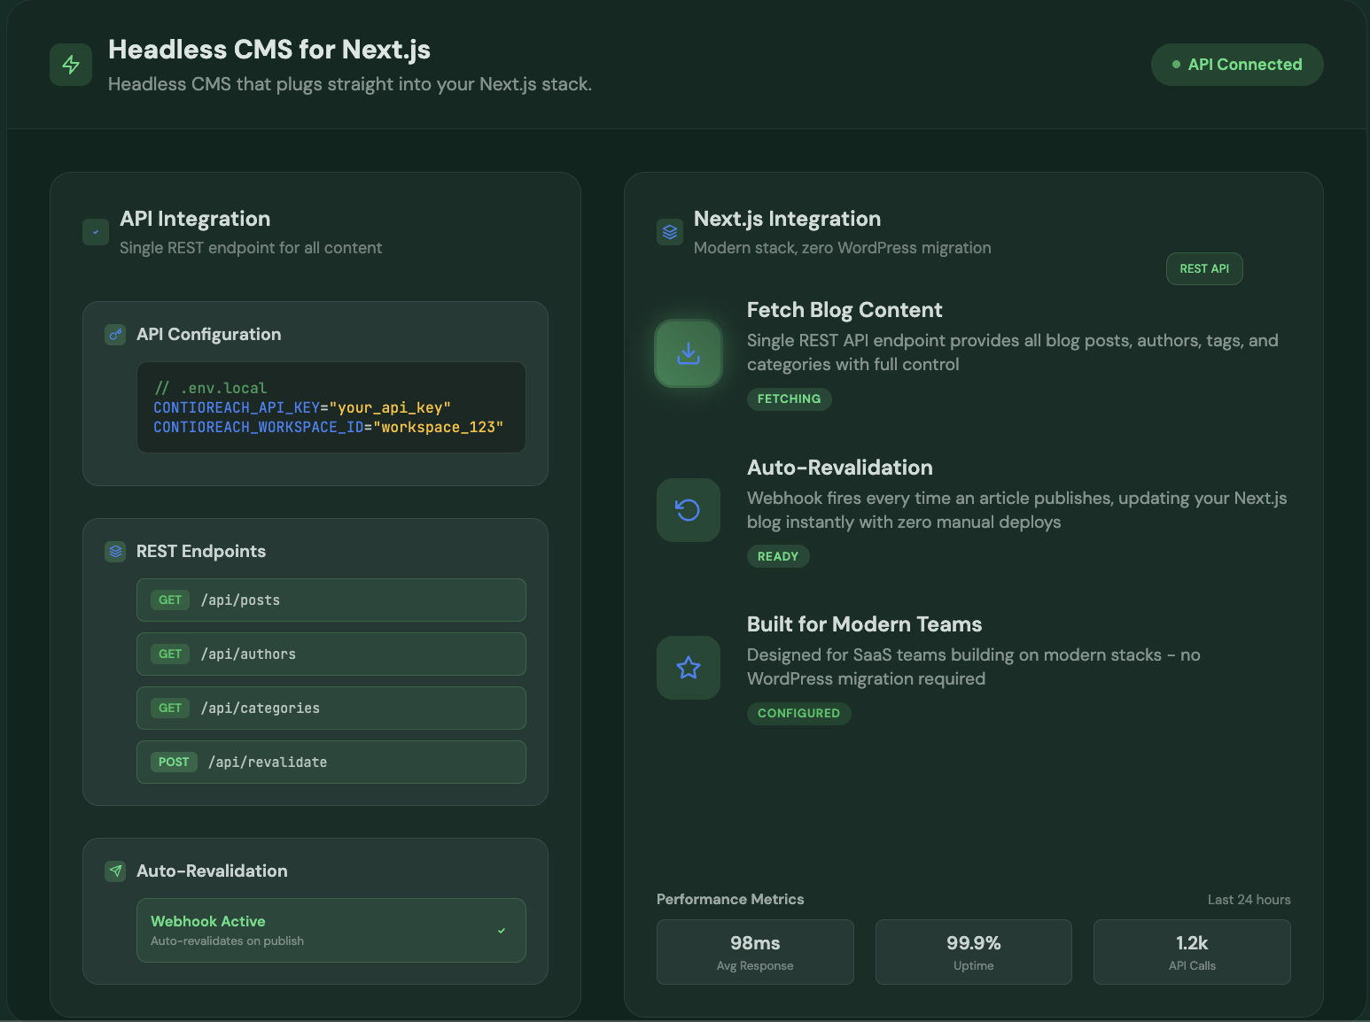
Task: Click the 1.2k API Calls metric card
Action: click(1191, 952)
